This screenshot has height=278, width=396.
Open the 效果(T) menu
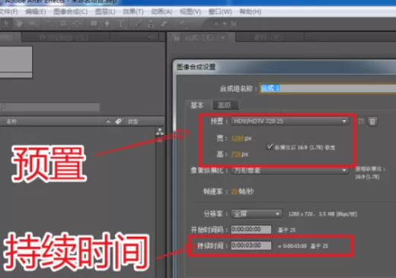(x=133, y=11)
